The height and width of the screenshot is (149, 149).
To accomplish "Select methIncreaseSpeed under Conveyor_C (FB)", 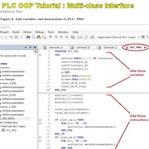I will click(13, 115).
